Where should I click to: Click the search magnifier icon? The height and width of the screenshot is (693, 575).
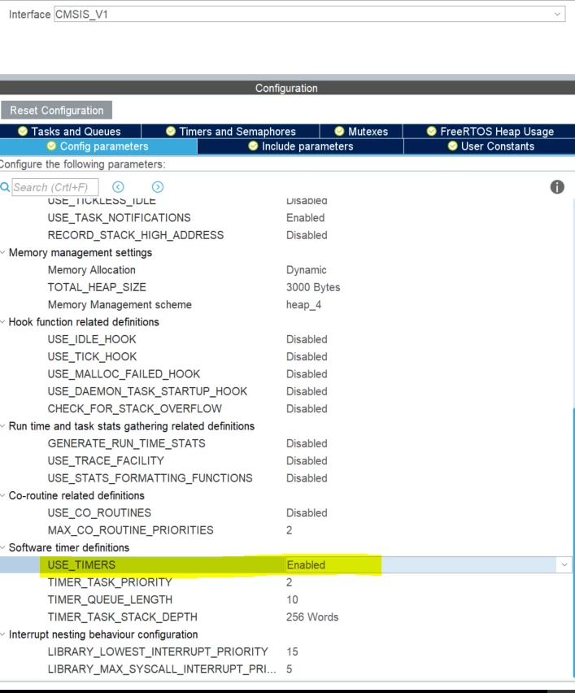[5, 187]
